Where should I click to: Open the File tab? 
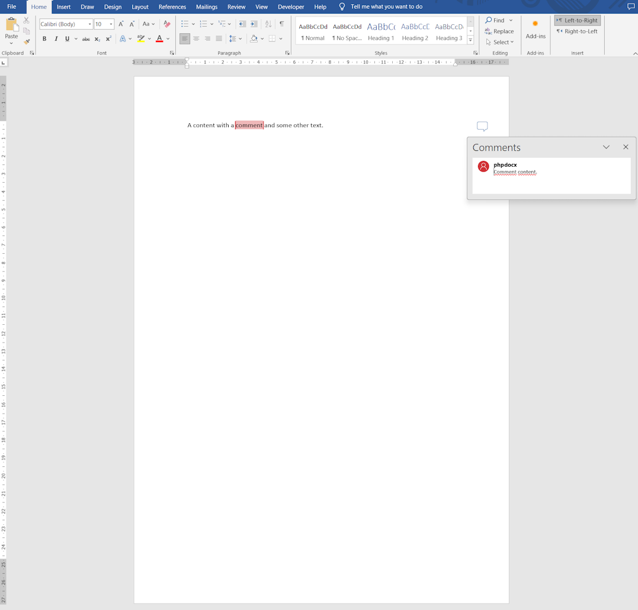(x=12, y=7)
